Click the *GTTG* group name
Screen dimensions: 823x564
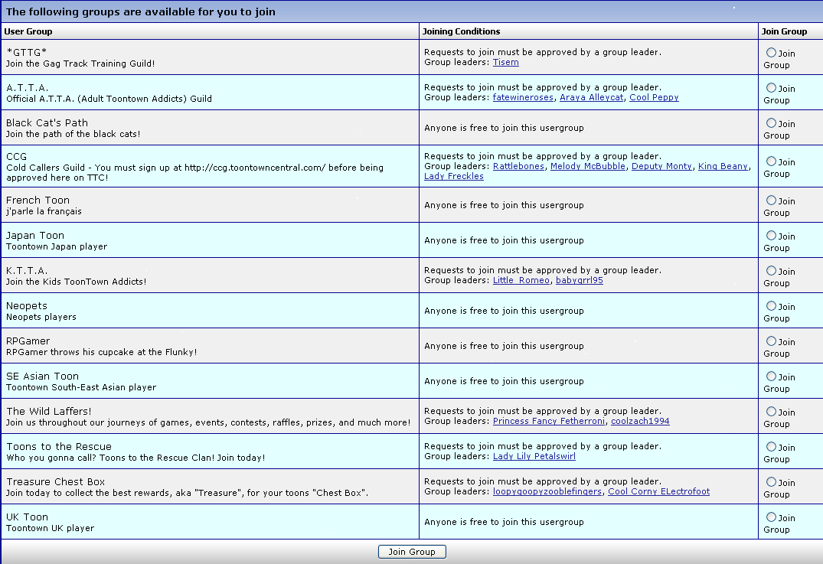26,53
